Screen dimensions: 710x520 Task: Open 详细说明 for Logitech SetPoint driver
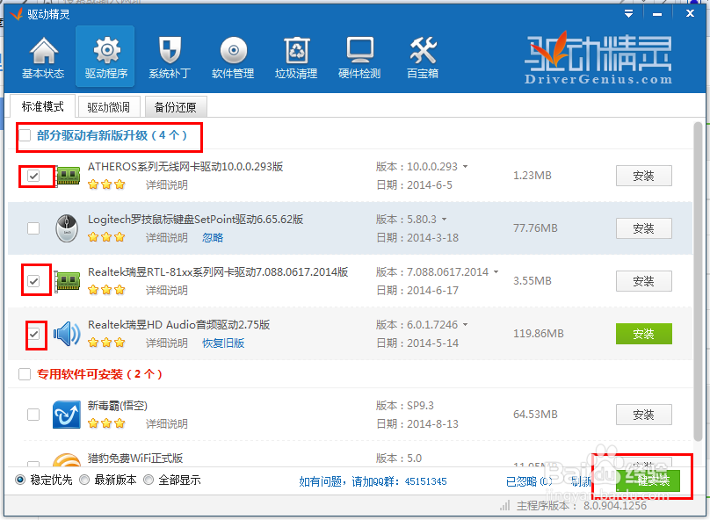167,237
